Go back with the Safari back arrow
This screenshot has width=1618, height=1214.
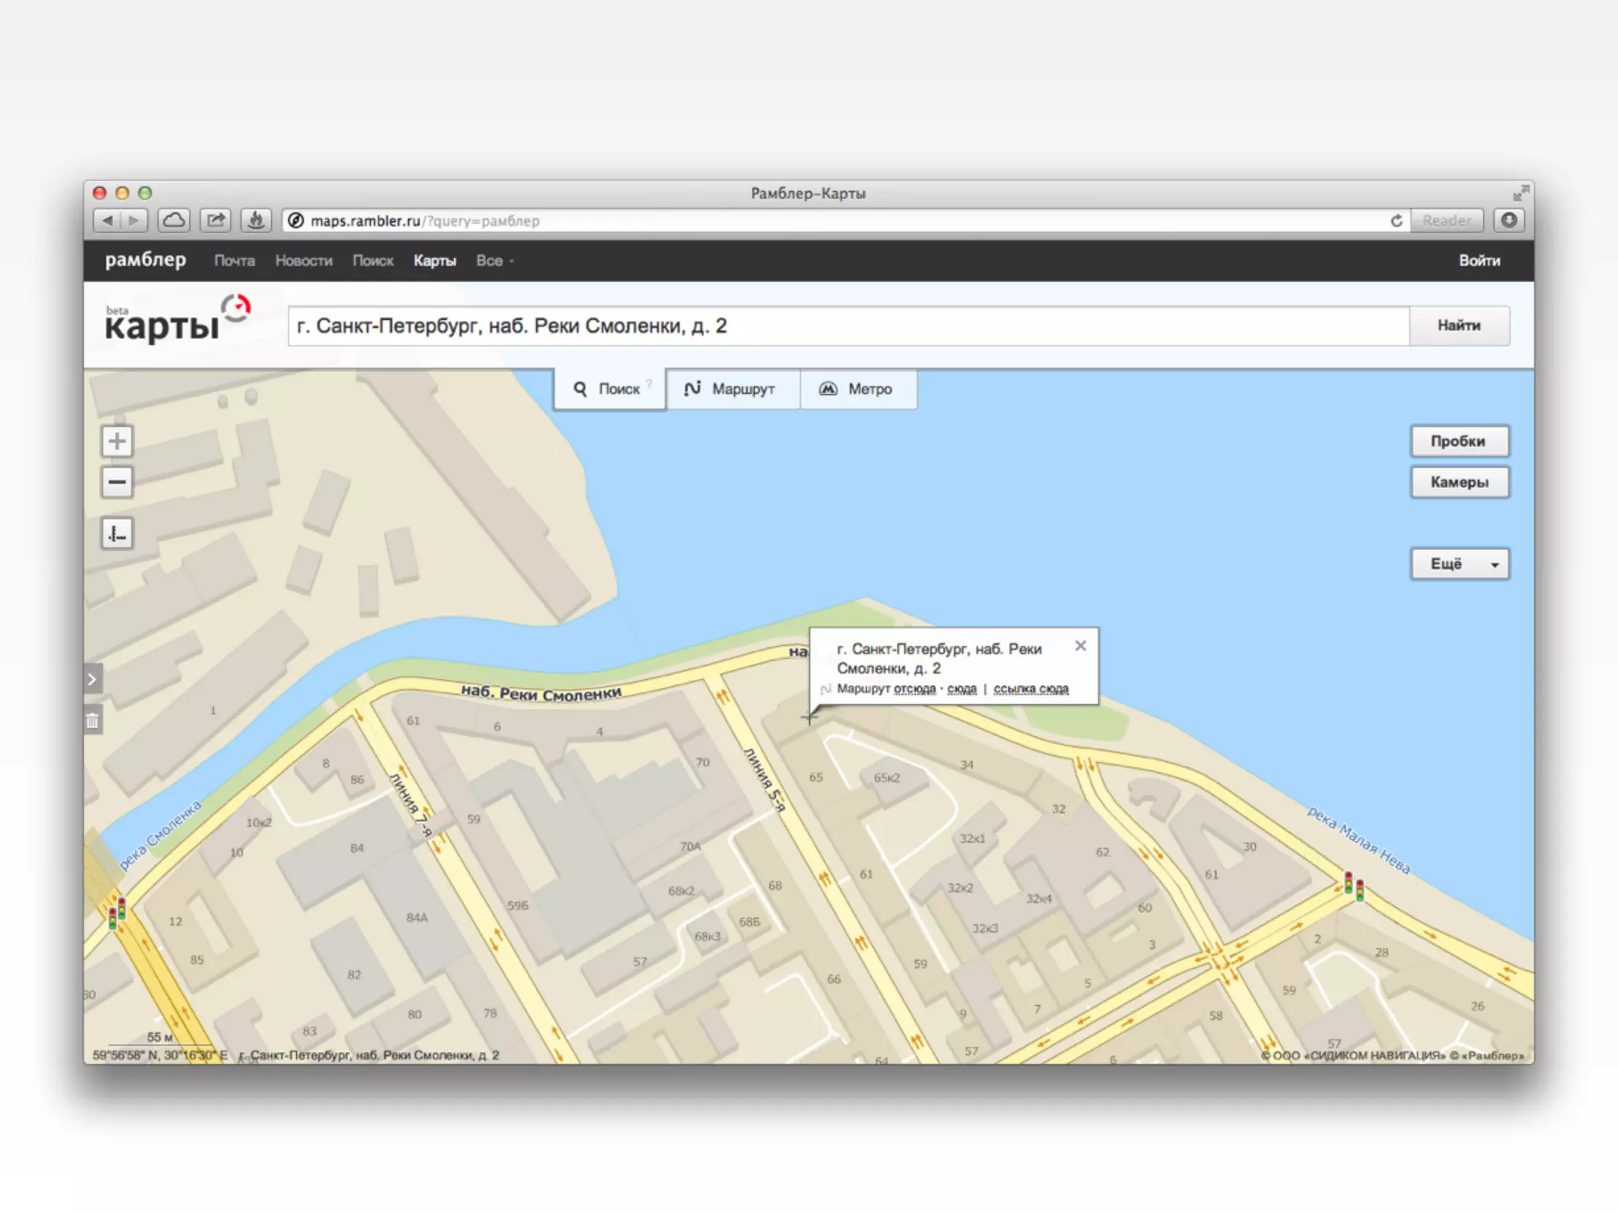pyautogui.click(x=107, y=221)
